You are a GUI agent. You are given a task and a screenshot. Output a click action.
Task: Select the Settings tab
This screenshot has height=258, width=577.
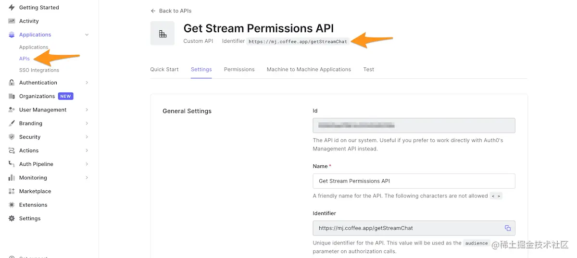pos(201,69)
